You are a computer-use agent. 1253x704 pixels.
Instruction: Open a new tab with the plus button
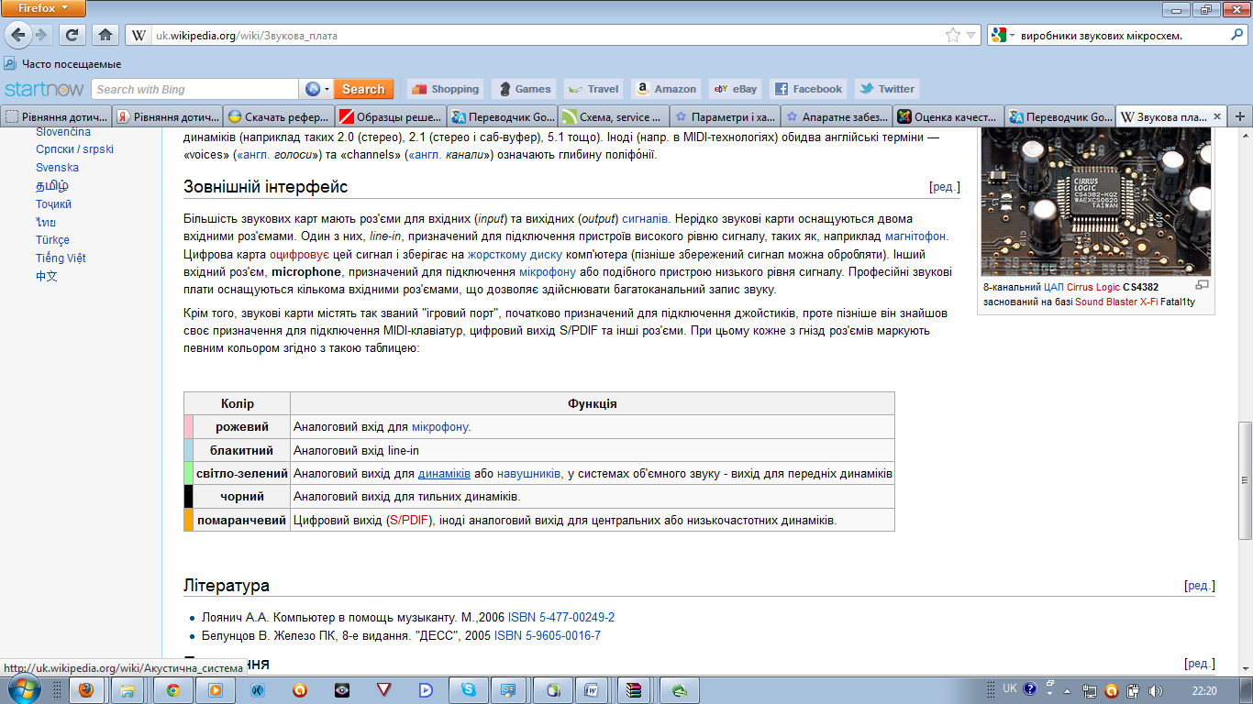coord(1240,116)
